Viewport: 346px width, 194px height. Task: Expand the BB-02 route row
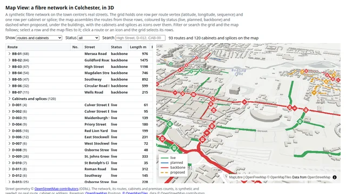tap(9, 60)
